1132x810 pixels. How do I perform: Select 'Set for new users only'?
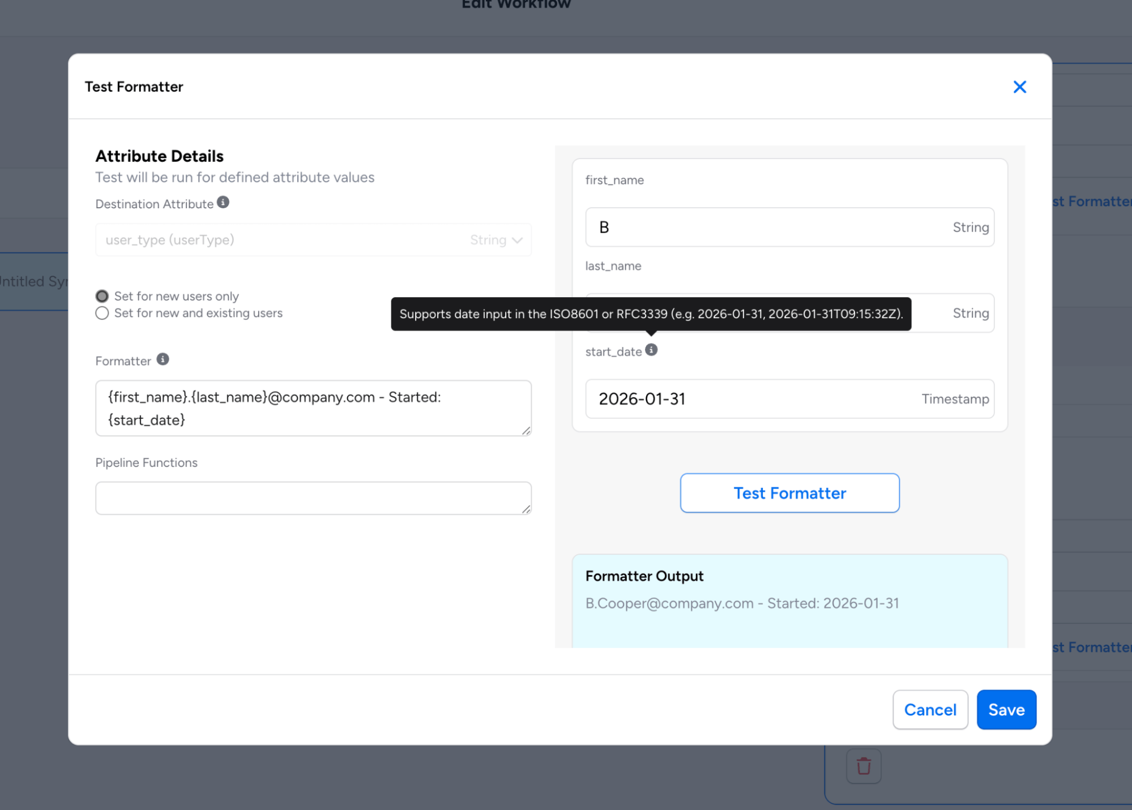[x=102, y=297]
